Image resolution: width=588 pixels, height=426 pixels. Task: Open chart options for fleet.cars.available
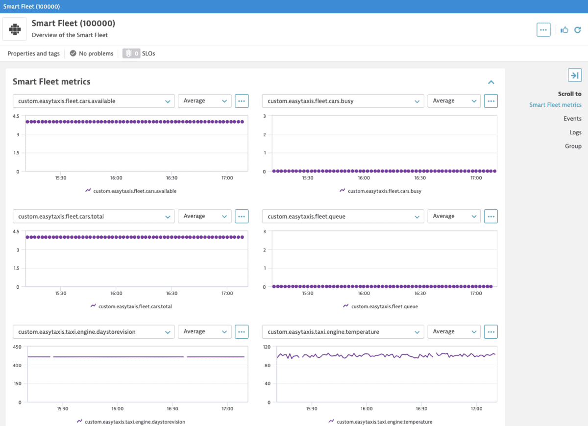[x=242, y=100]
